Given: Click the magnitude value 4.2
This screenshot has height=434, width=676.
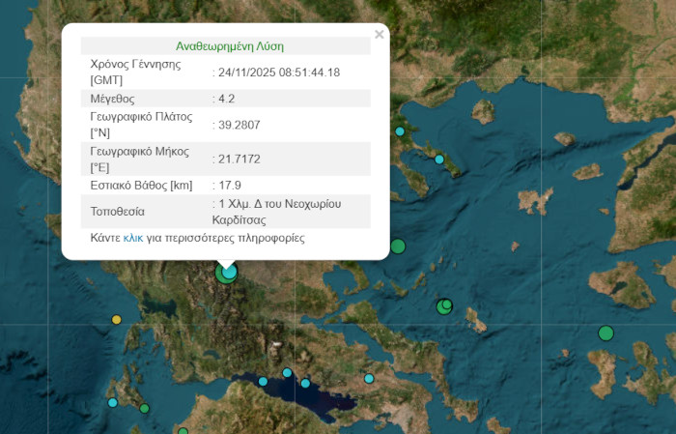Looking at the screenshot, I should [225, 99].
